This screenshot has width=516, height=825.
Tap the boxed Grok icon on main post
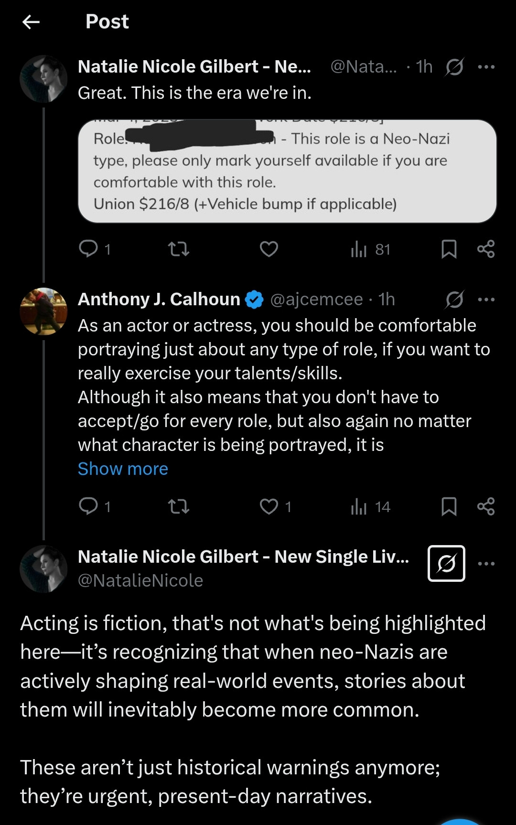tap(446, 563)
